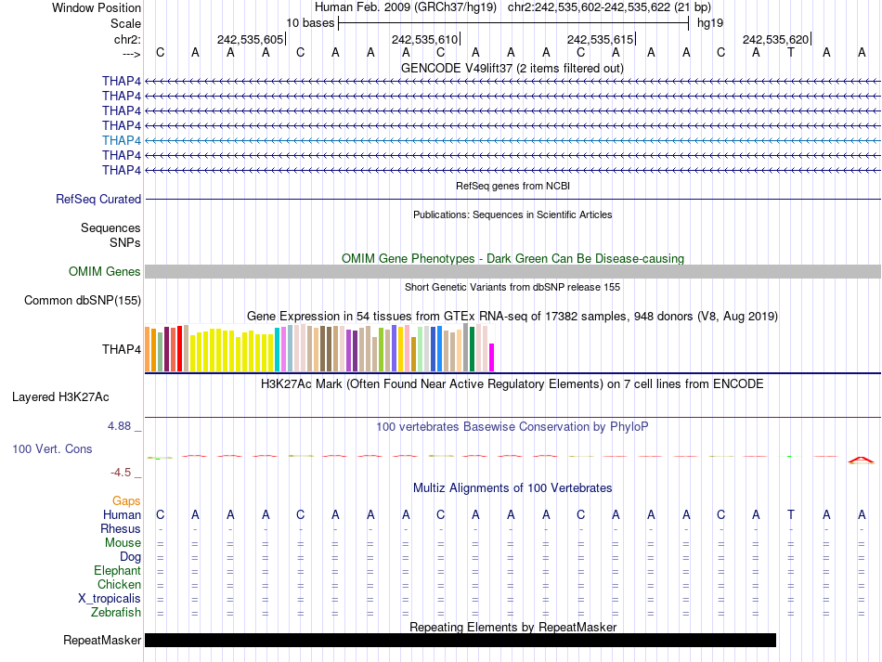882x662 pixels.
Task: Click the Layered H3K27Ac track label
Action: (x=60, y=396)
